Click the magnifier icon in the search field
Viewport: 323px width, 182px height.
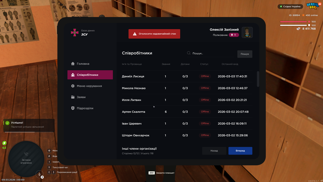pyautogui.click(x=189, y=53)
